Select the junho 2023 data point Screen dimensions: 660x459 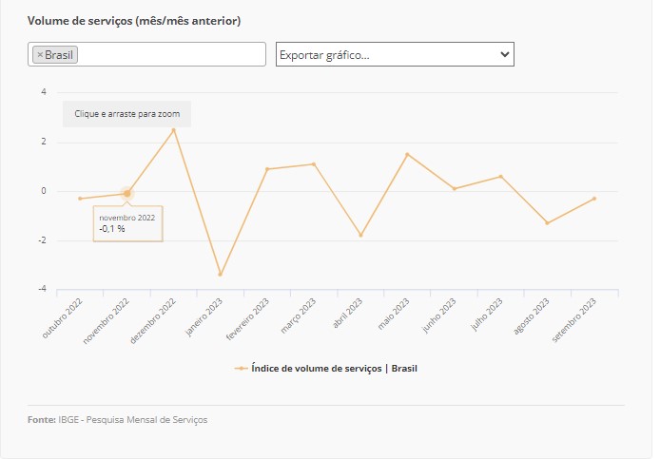pyautogui.click(x=455, y=189)
